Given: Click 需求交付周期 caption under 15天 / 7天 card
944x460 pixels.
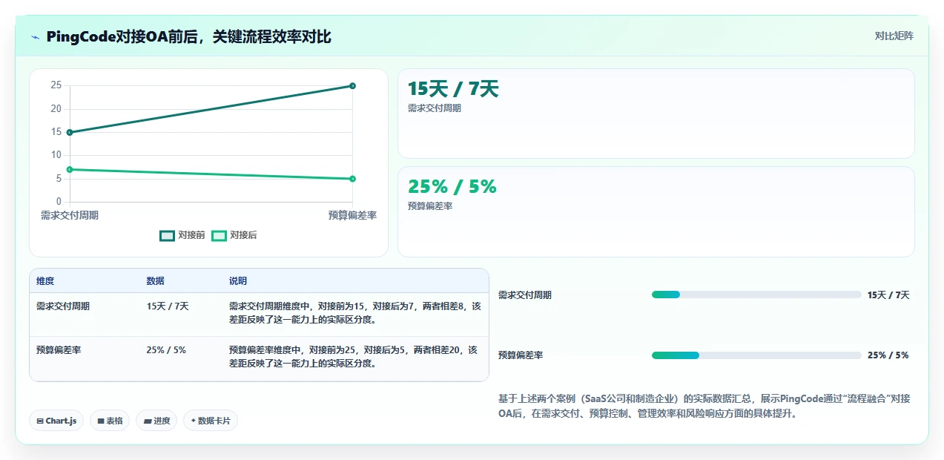Looking at the screenshot, I should click(435, 108).
